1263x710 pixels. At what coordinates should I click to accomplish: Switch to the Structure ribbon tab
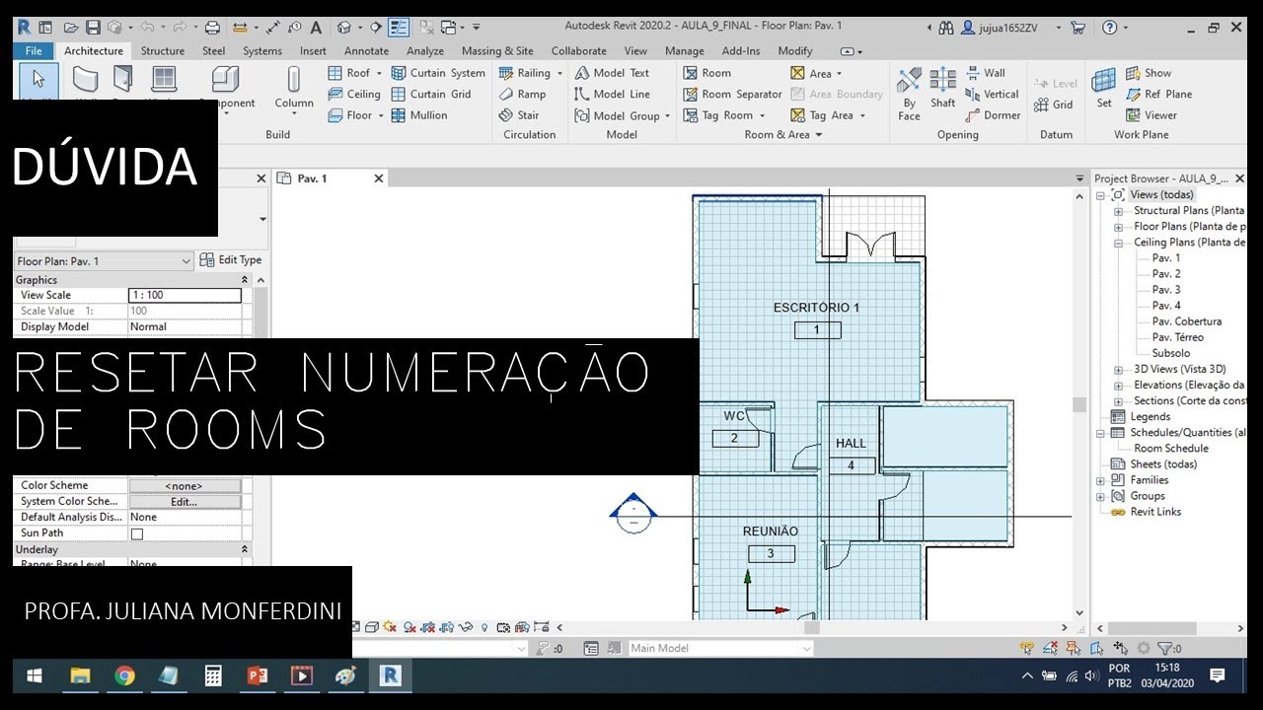[x=163, y=51]
